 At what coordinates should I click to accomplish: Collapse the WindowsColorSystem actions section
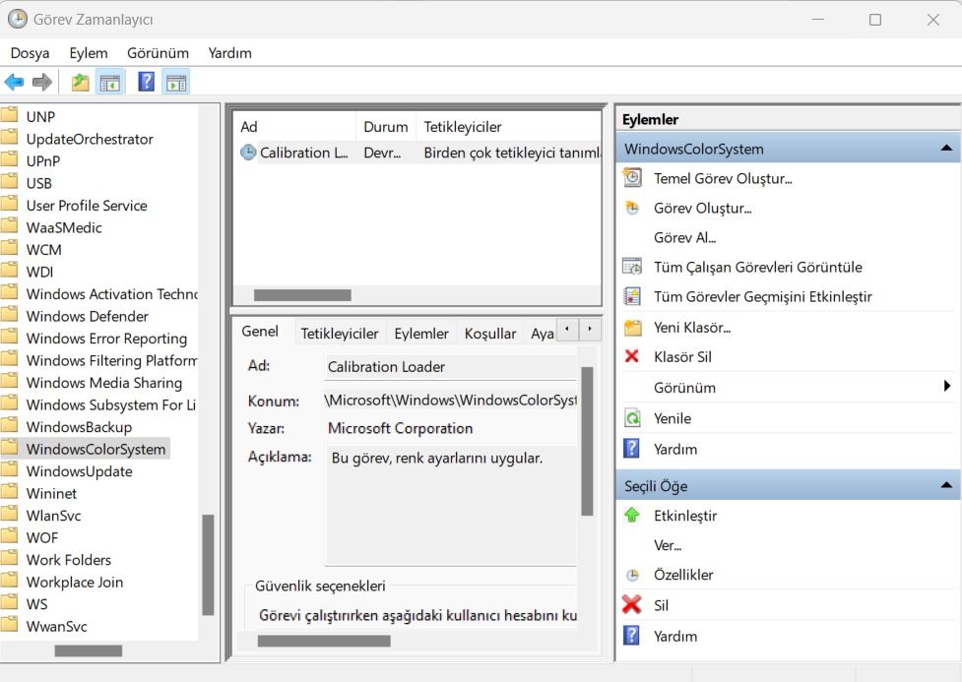(x=946, y=148)
